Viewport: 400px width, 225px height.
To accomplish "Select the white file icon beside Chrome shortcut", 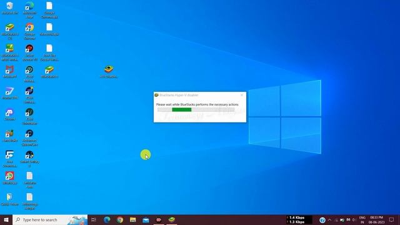I will coord(49,29).
